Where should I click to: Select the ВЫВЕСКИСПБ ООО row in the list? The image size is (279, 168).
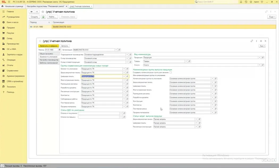click(x=153, y=27)
